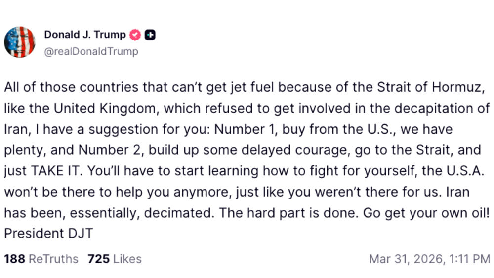The height and width of the screenshot is (278, 494).
Task: Click the number 725 beside Likes
Action: tap(98, 259)
